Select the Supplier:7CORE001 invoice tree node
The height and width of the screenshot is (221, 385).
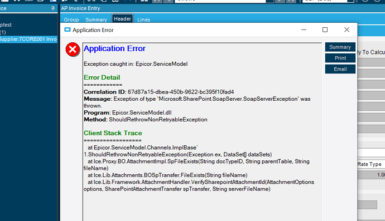coord(28,39)
